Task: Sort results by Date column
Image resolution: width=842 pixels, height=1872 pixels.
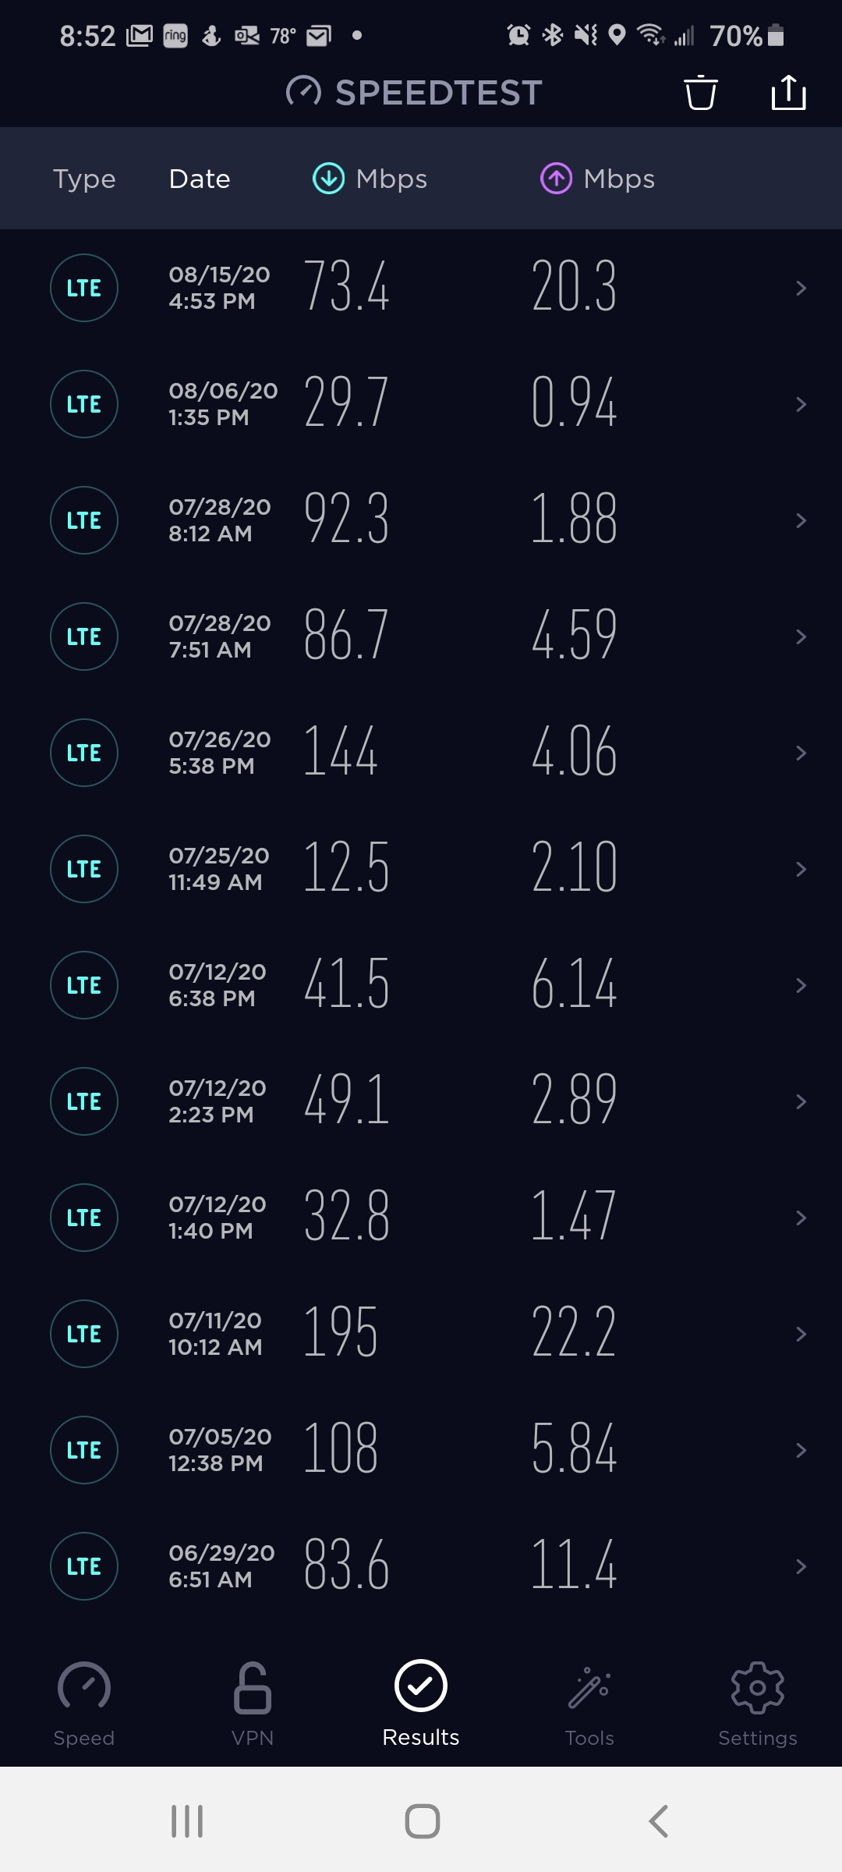Action: (200, 179)
